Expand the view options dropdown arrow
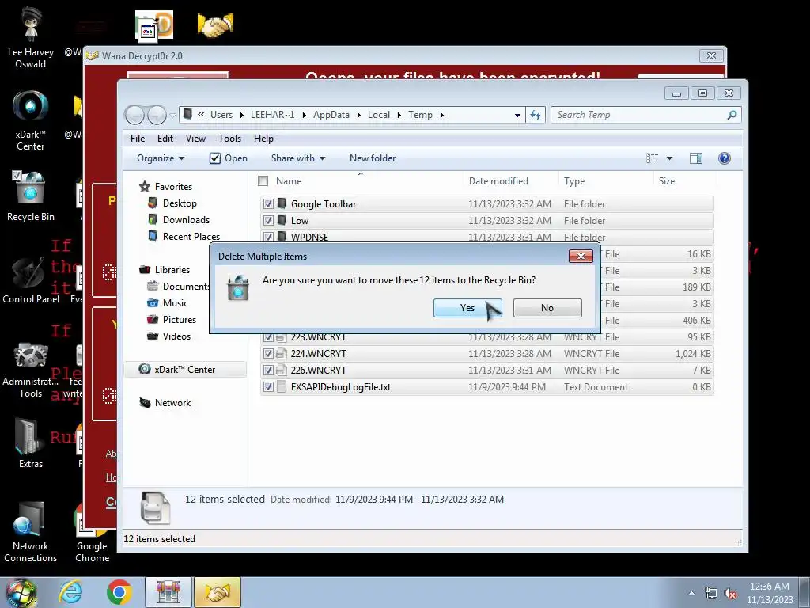 point(669,158)
